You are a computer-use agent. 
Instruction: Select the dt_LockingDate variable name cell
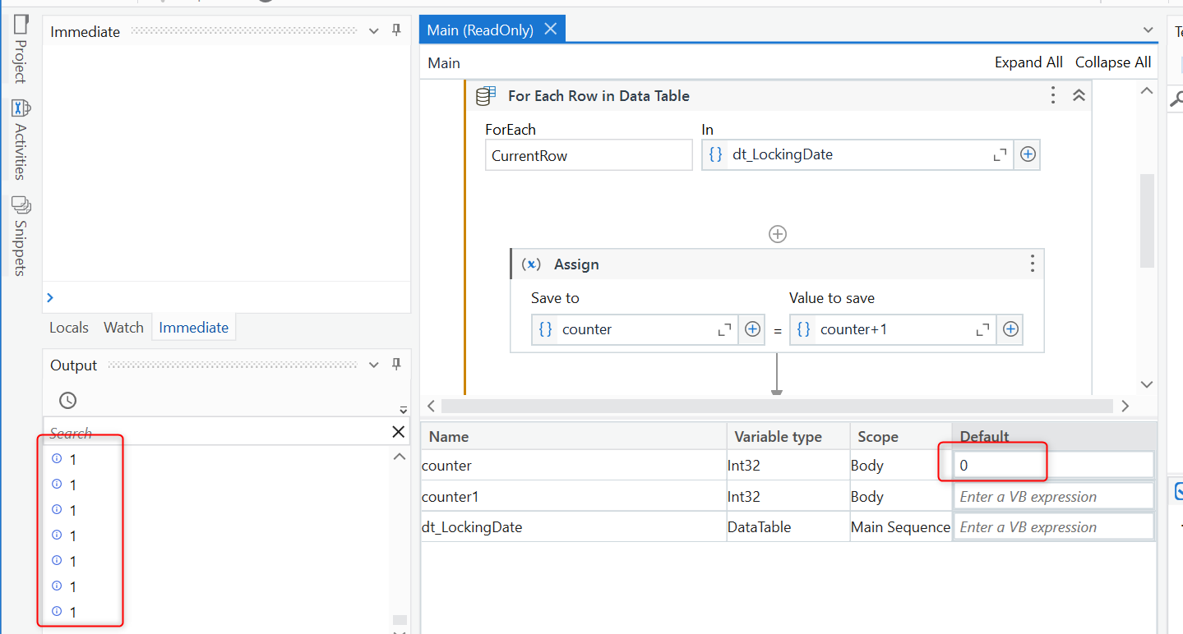(574, 527)
